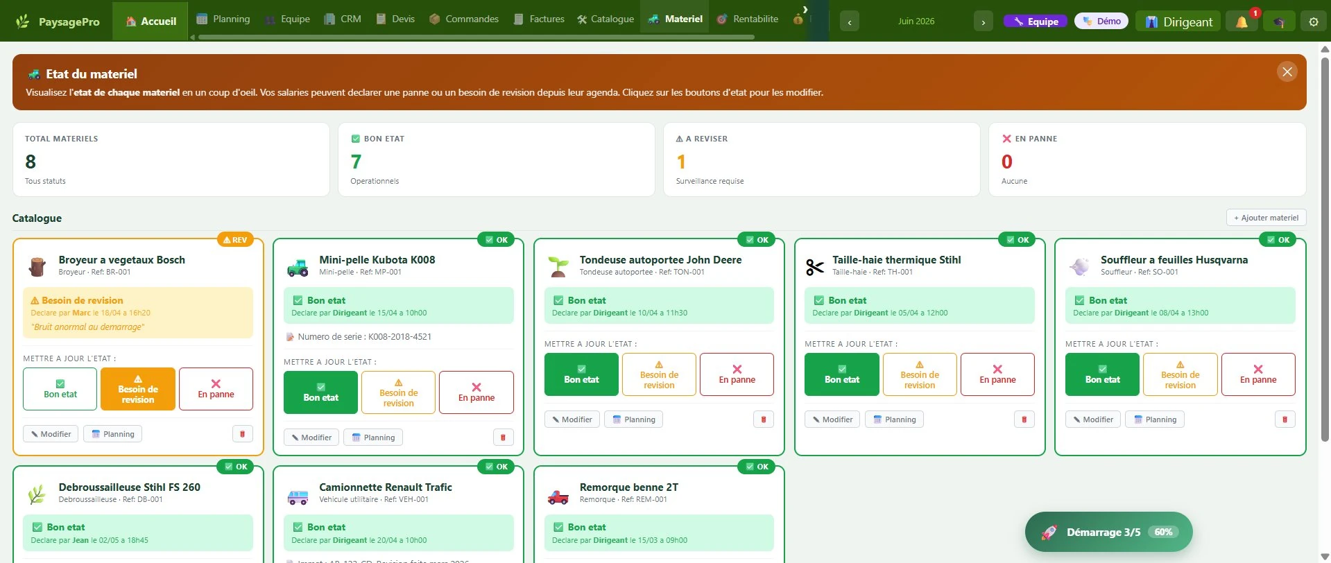
Task: Click the rocket icon in Démarrage widget
Action: click(1049, 532)
